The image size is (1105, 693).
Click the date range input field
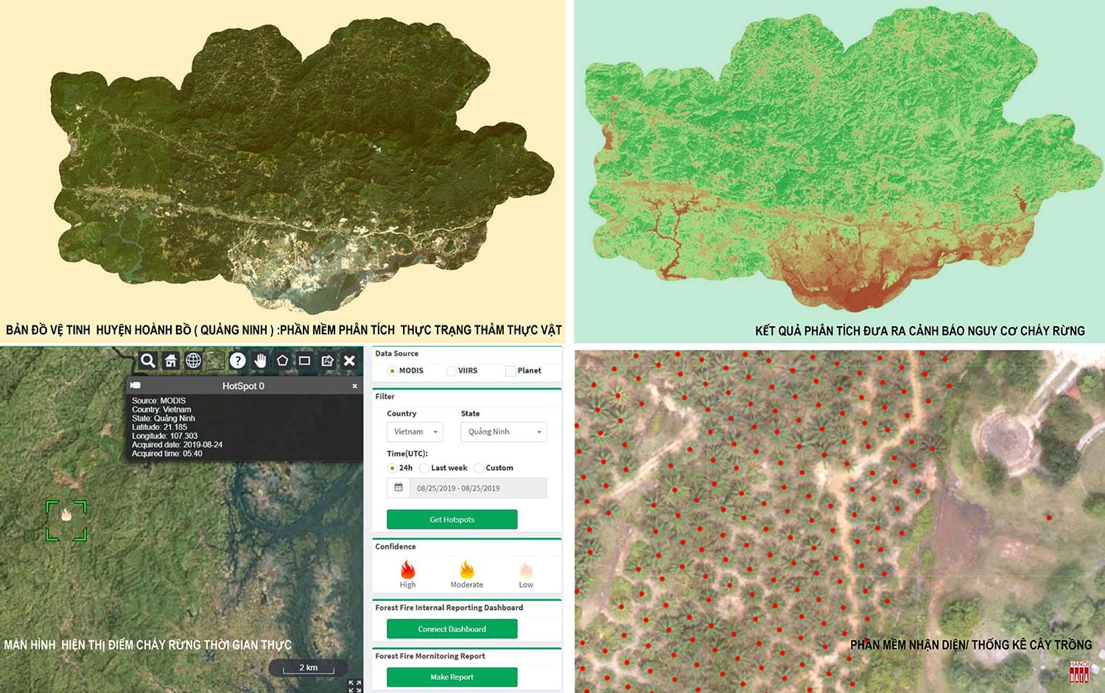(x=477, y=488)
